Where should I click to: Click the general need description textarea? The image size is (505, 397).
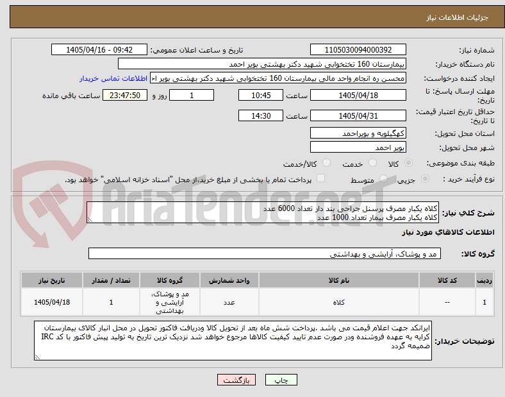[x=263, y=213]
